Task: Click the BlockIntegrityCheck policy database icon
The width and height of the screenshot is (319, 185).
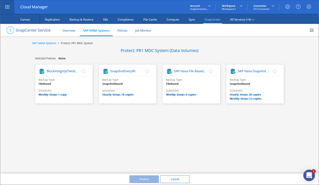Action: coord(42,71)
